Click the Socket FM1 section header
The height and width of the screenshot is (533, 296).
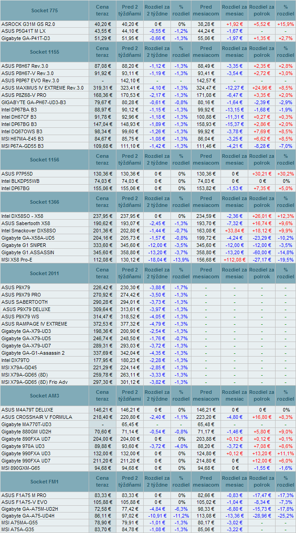[x=45, y=481]
